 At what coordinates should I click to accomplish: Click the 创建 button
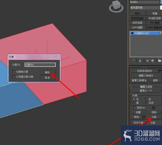tap(138, 112)
